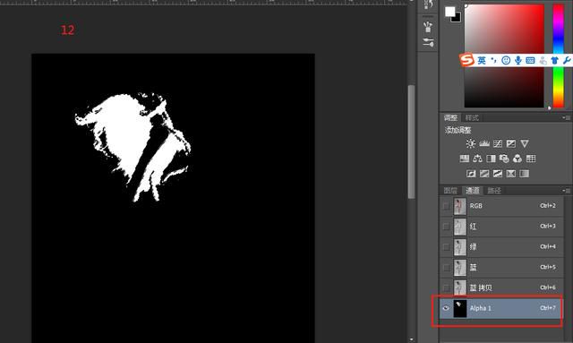
Task: Click the canvas scrollbar down arrow
Action: point(412,339)
